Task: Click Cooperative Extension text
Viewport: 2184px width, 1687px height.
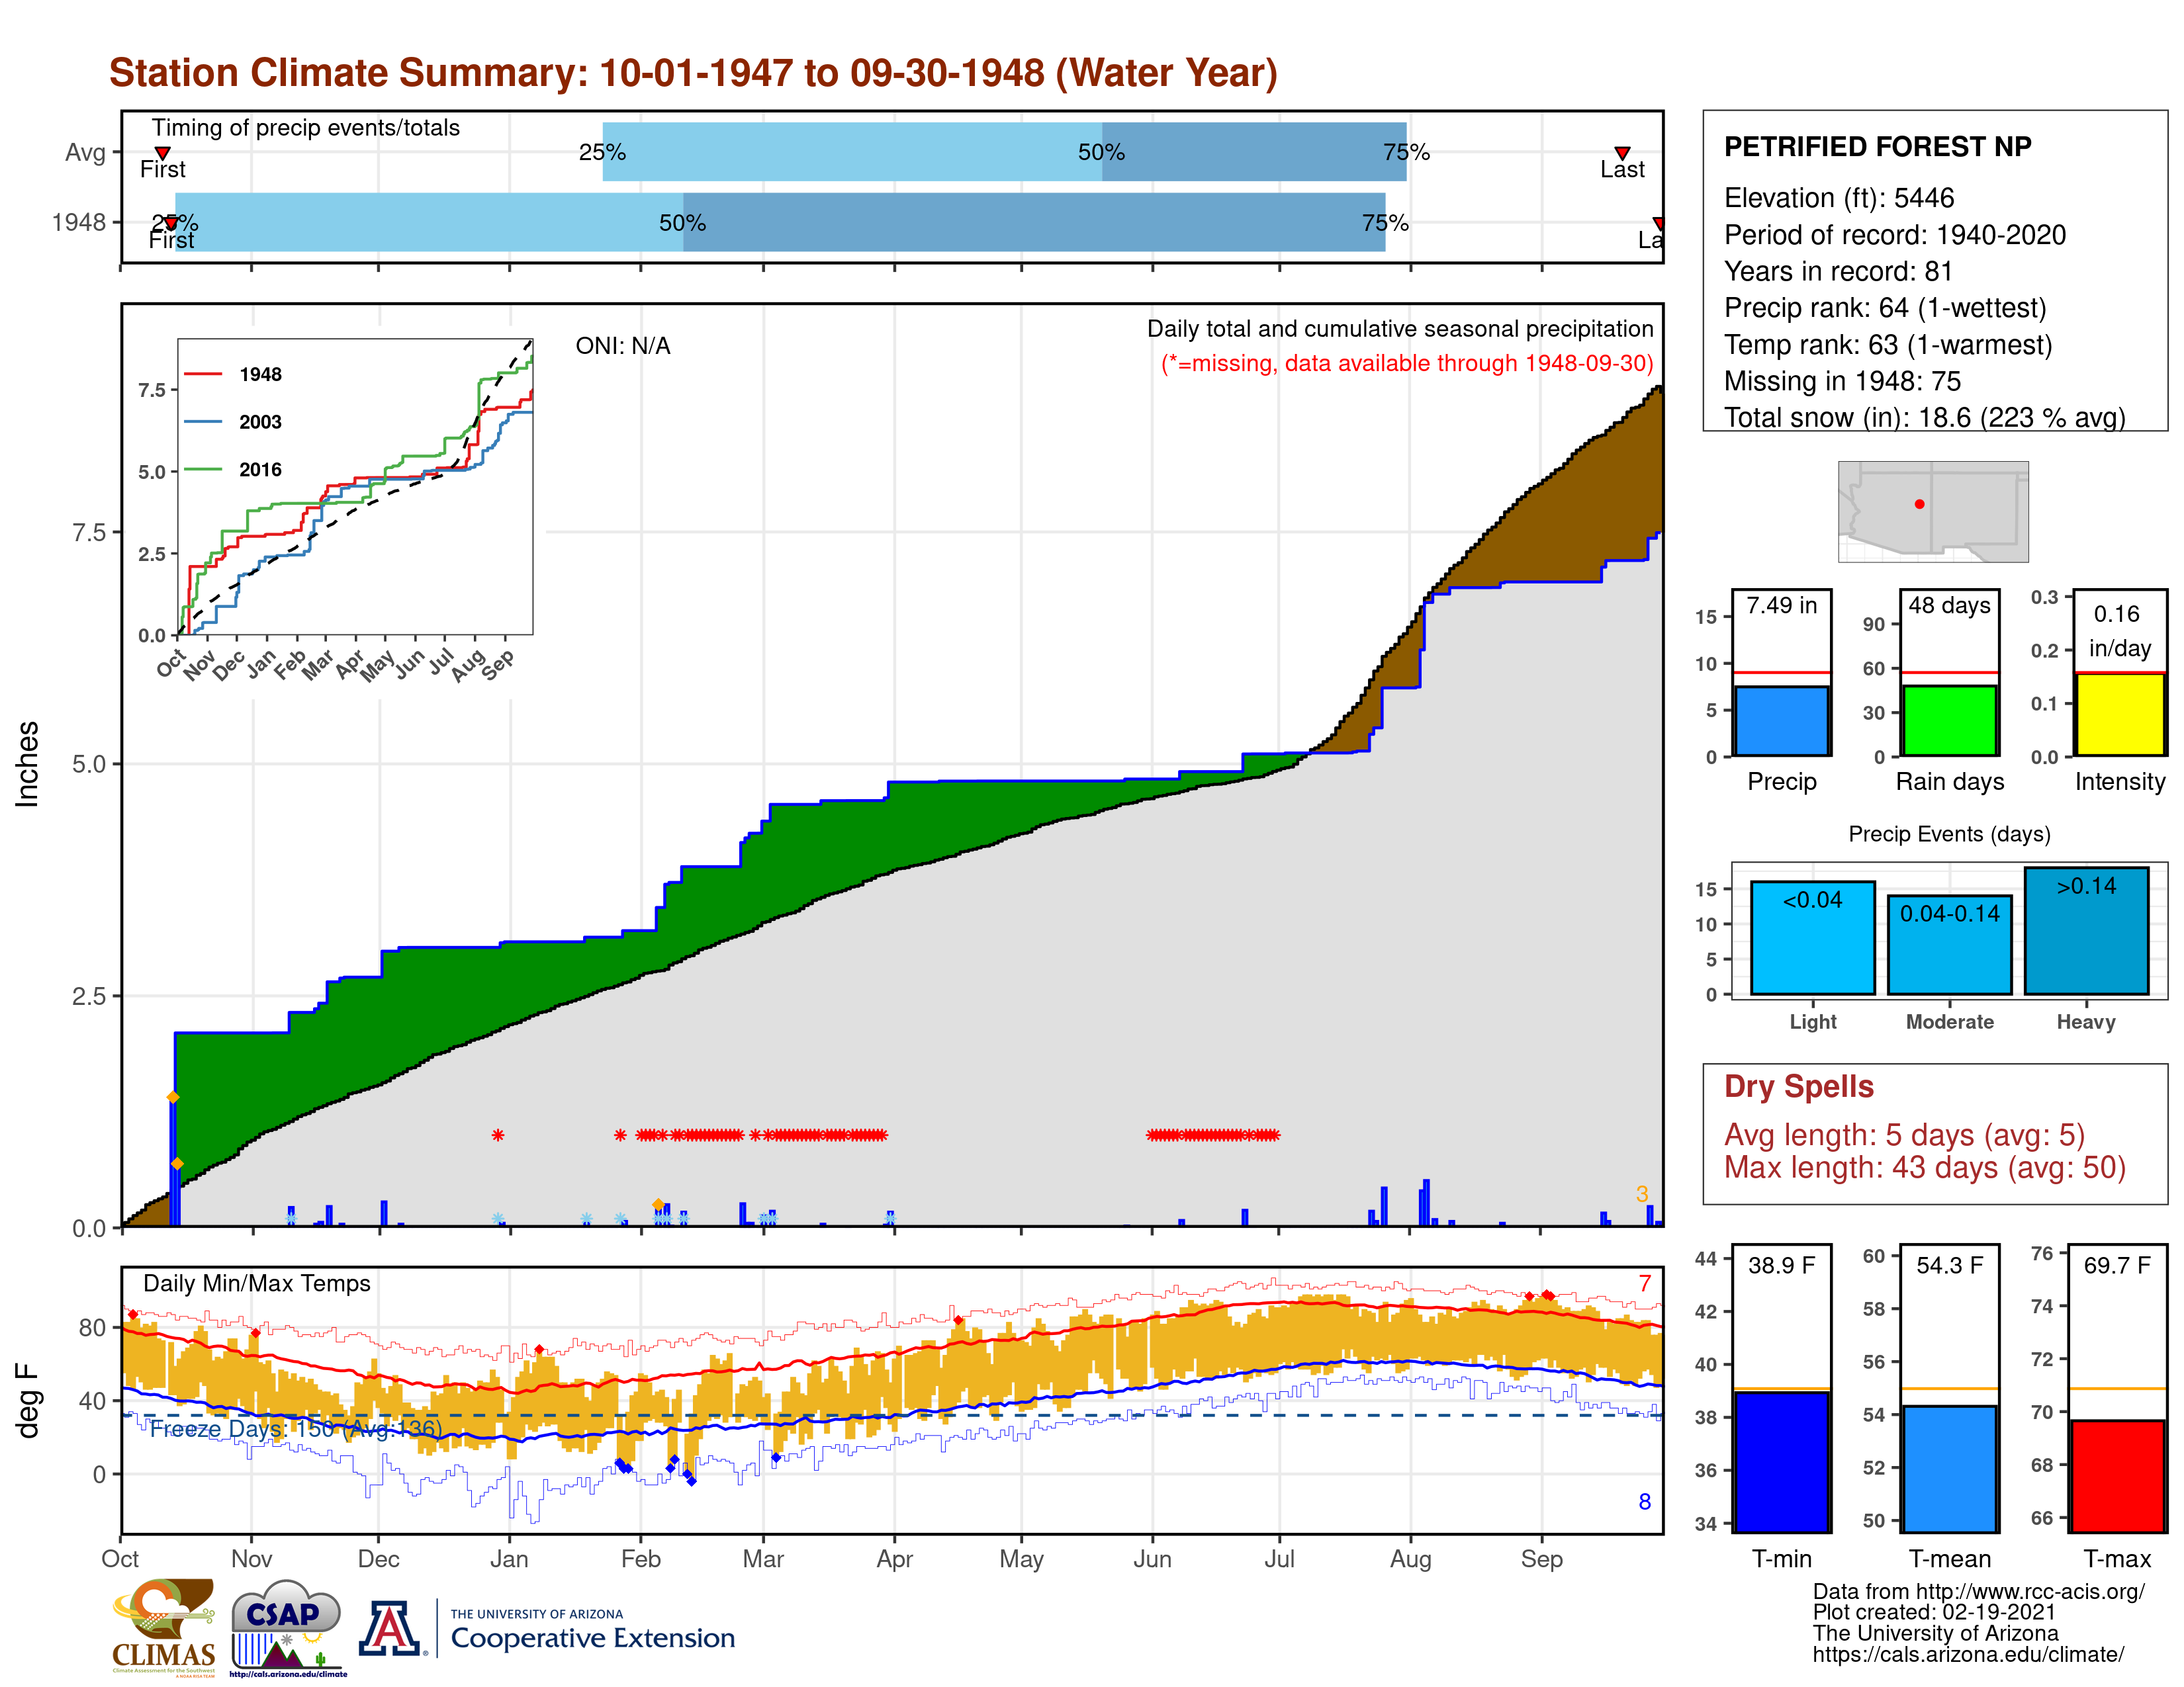Action: [x=593, y=1638]
